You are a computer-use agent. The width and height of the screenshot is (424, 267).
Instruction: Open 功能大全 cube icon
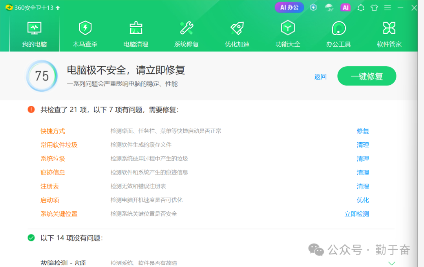point(288,28)
